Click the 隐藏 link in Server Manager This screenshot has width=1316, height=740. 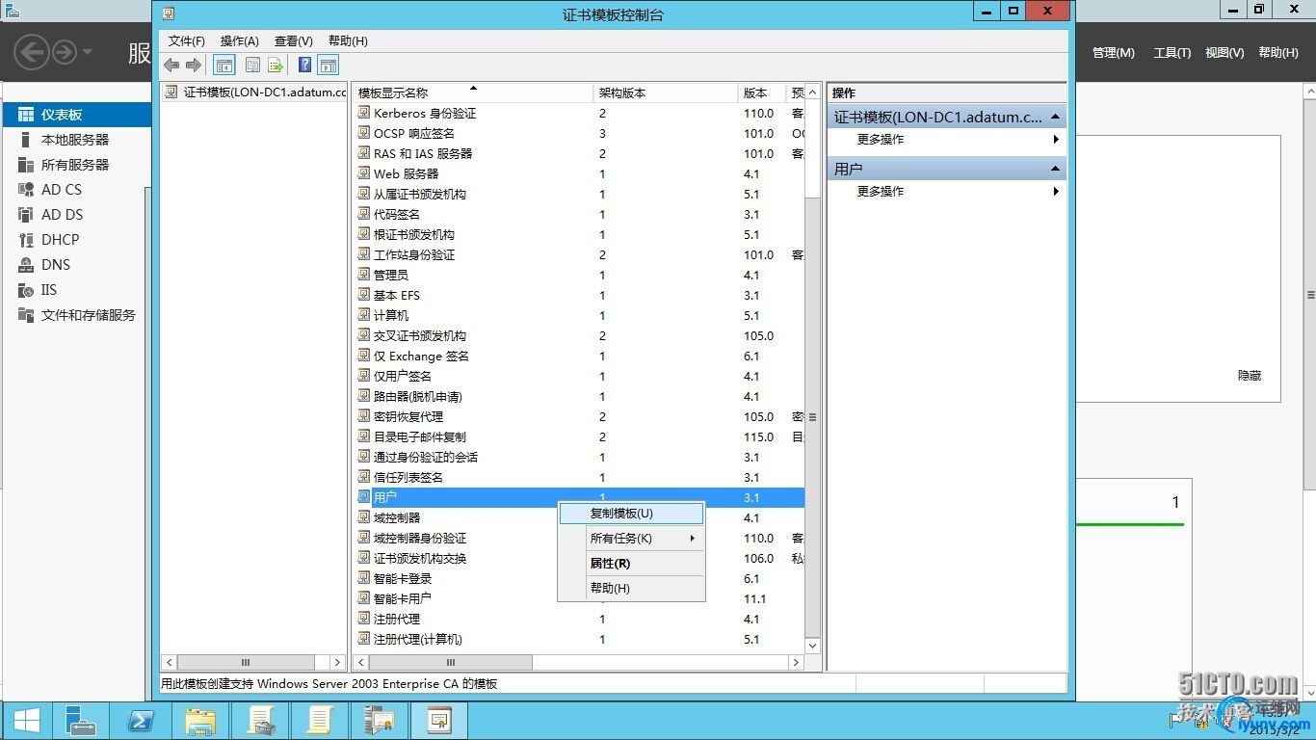1250,376
